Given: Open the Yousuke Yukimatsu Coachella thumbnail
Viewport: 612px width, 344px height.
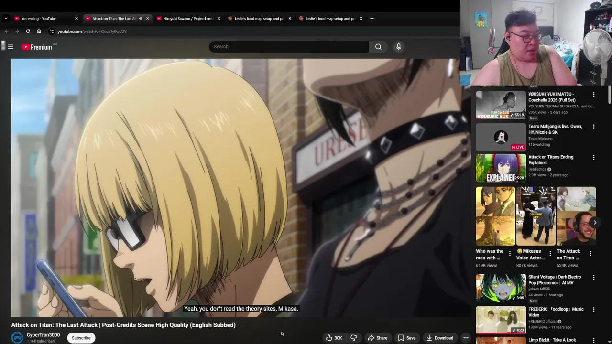Looking at the screenshot, I should pos(501,105).
